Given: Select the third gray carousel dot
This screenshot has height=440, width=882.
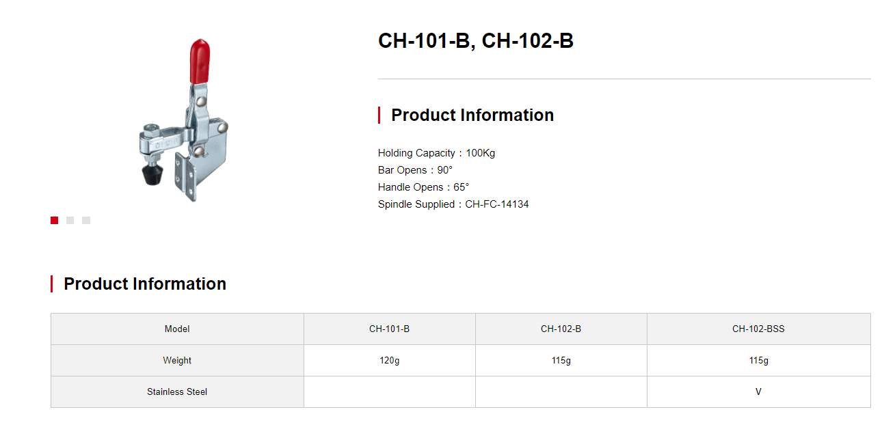Looking at the screenshot, I should pyautogui.click(x=86, y=220).
